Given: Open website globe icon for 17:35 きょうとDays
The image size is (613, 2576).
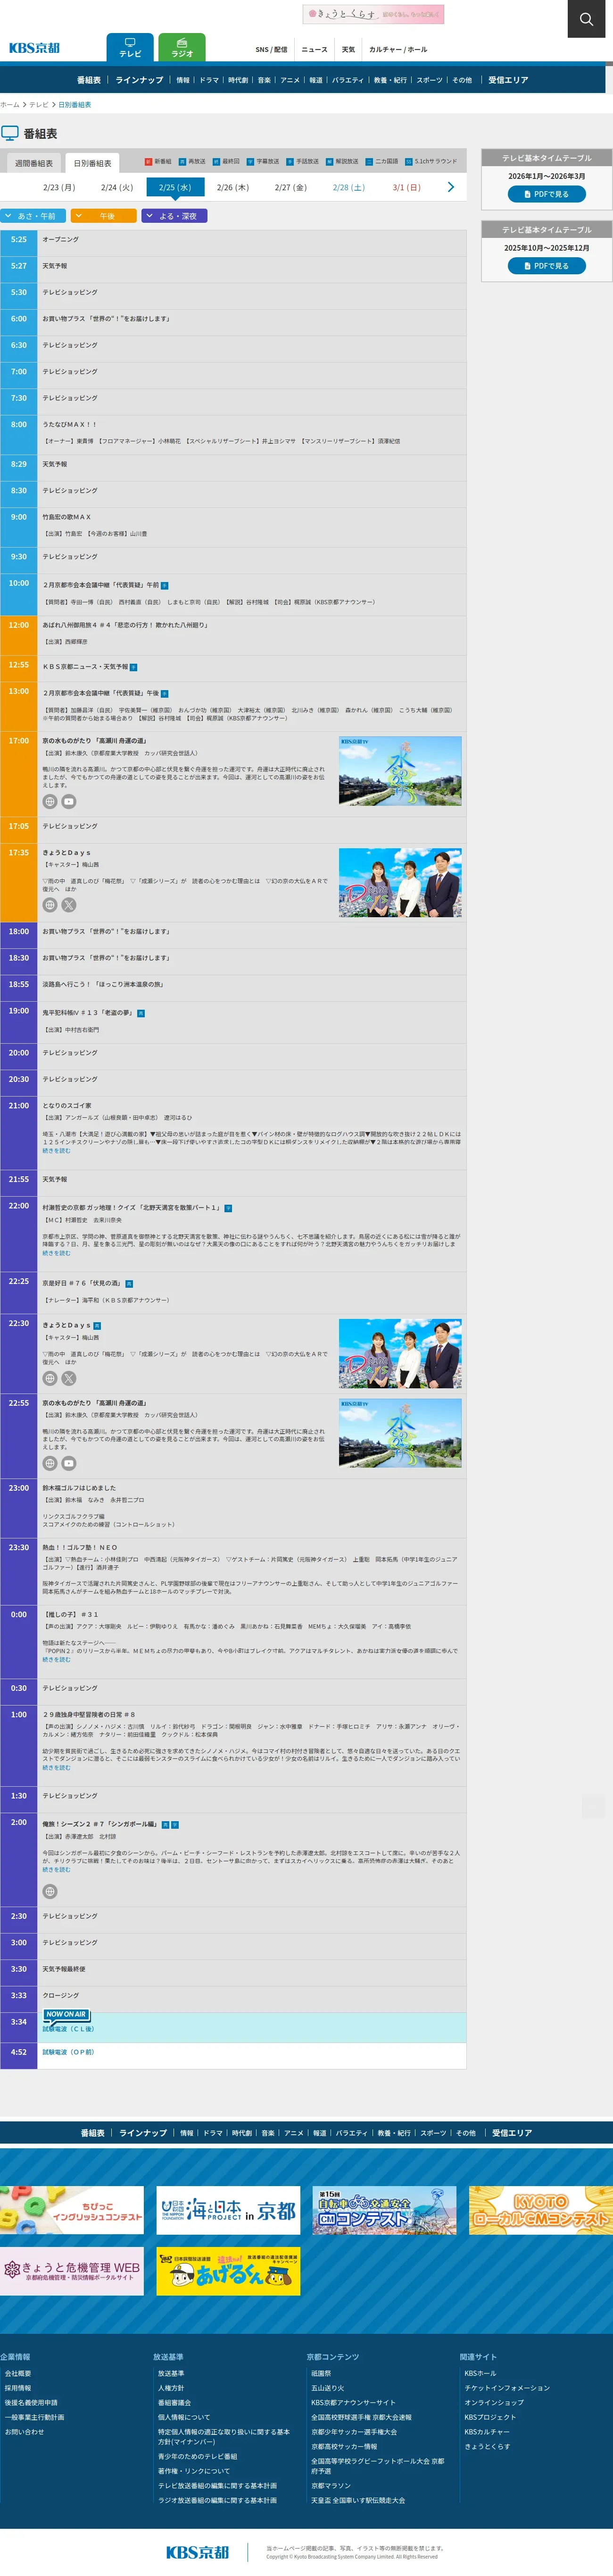Looking at the screenshot, I should (50, 905).
